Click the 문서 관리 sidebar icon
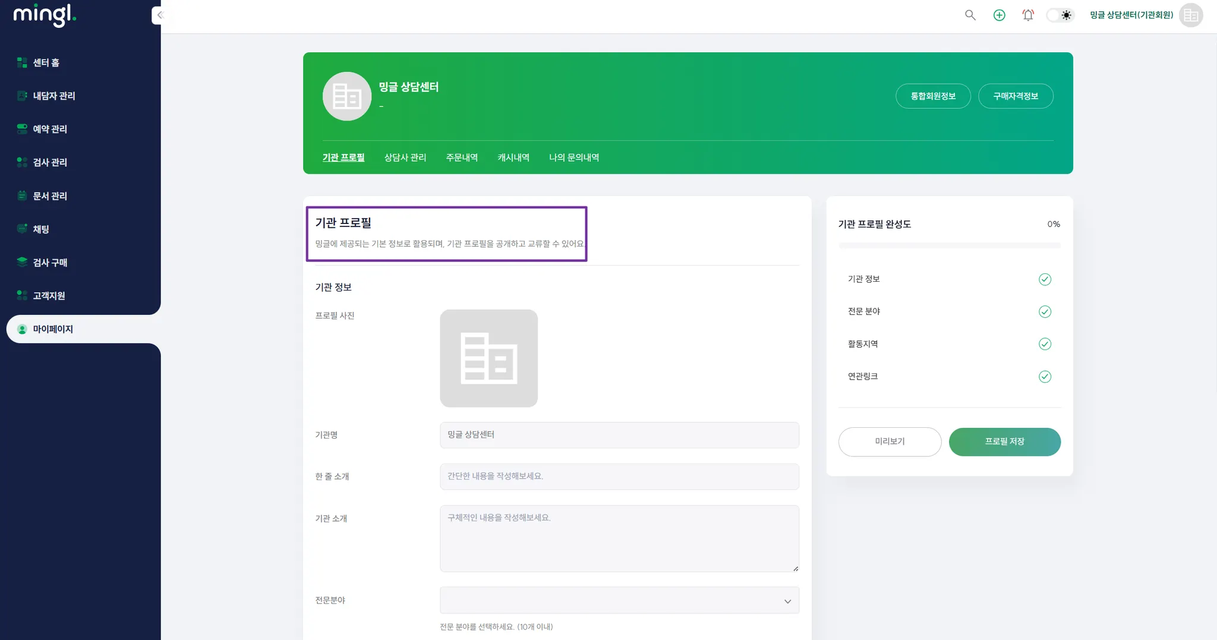The image size is (1217, 640). 22,196
